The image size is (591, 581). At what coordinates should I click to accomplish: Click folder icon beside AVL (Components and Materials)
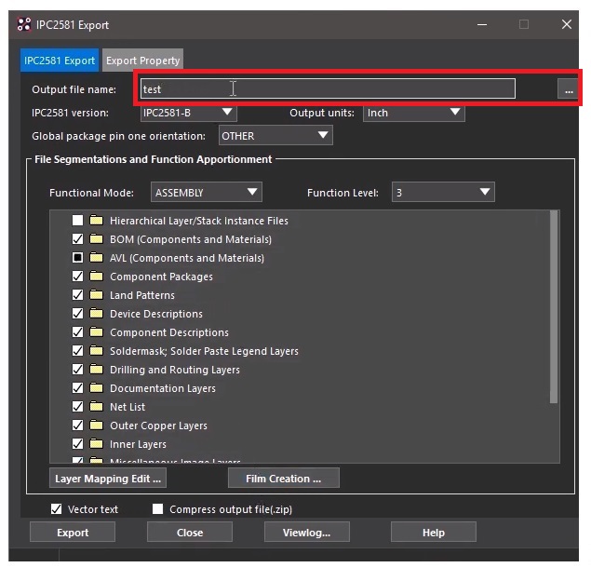tap(96, 258)
